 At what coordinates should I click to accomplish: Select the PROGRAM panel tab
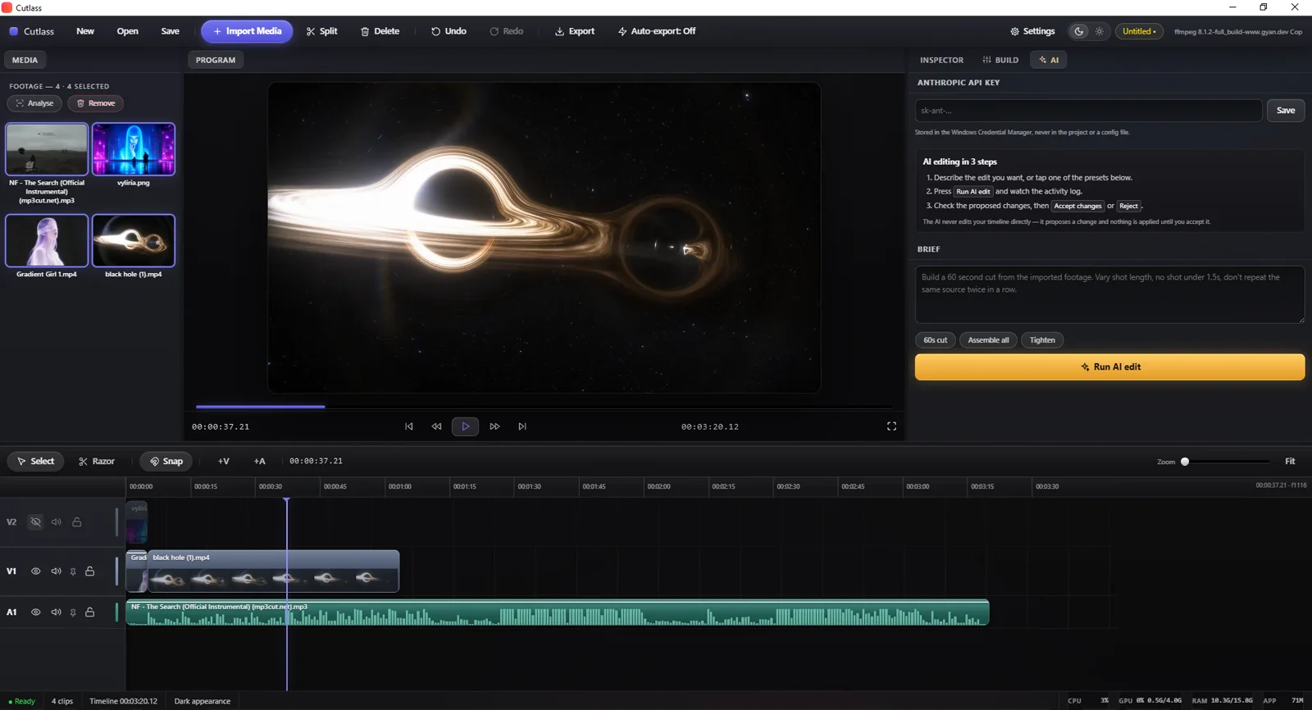click(x=216, y=60)
